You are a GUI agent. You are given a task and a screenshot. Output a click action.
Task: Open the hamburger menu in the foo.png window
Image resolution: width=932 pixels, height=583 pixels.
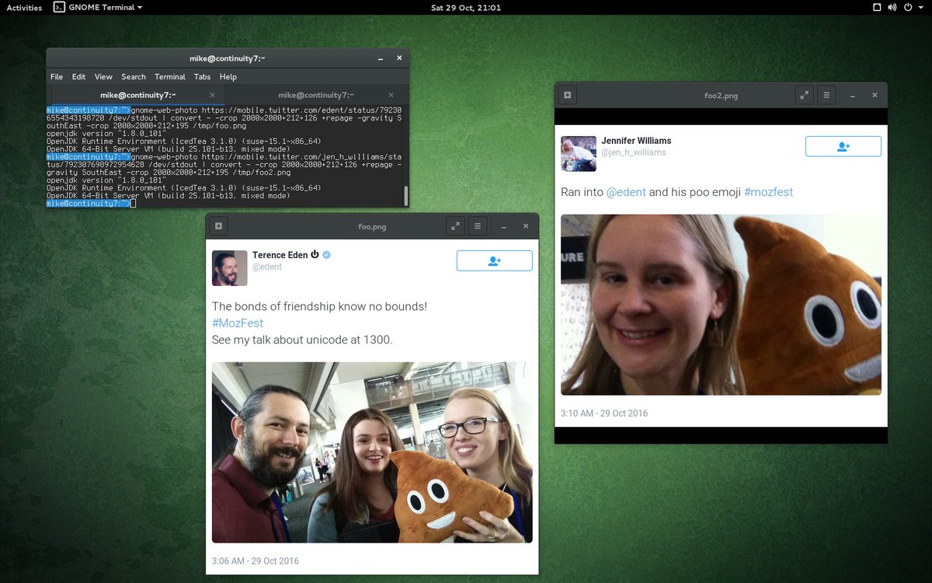[478, 226]
